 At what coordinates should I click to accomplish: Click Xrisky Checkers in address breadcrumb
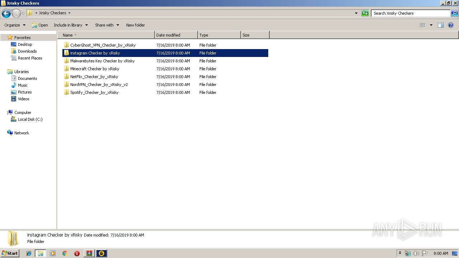[52, 13]
